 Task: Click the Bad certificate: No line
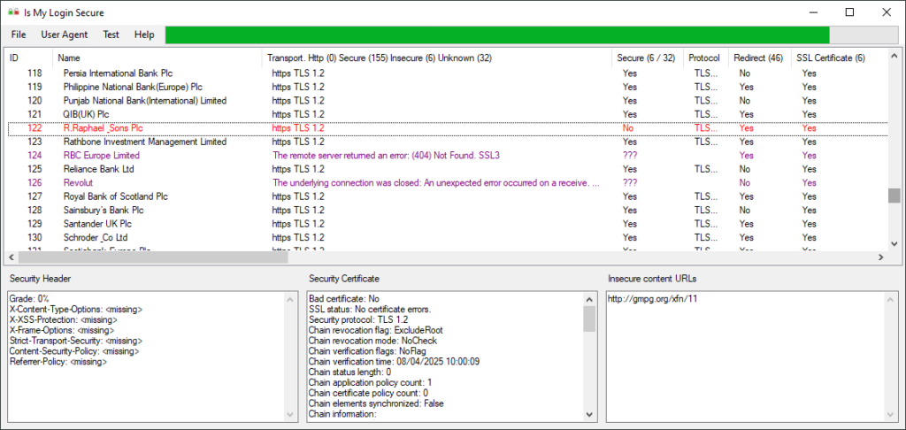point(344,299)
